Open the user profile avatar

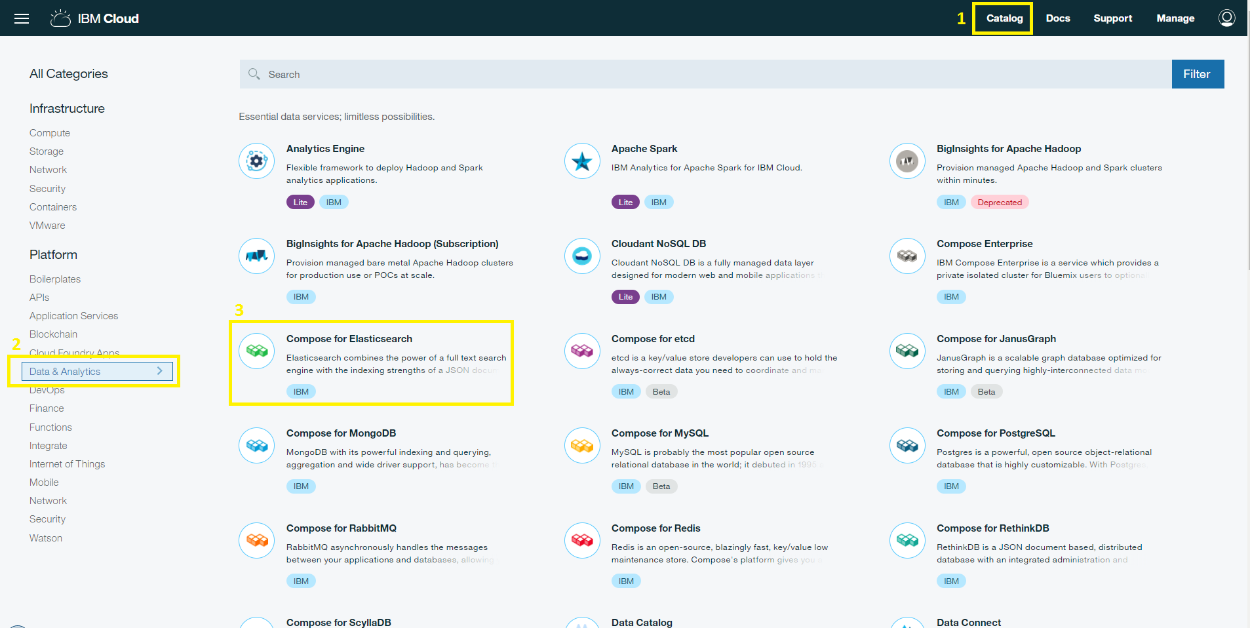(x=1226, y=18)
